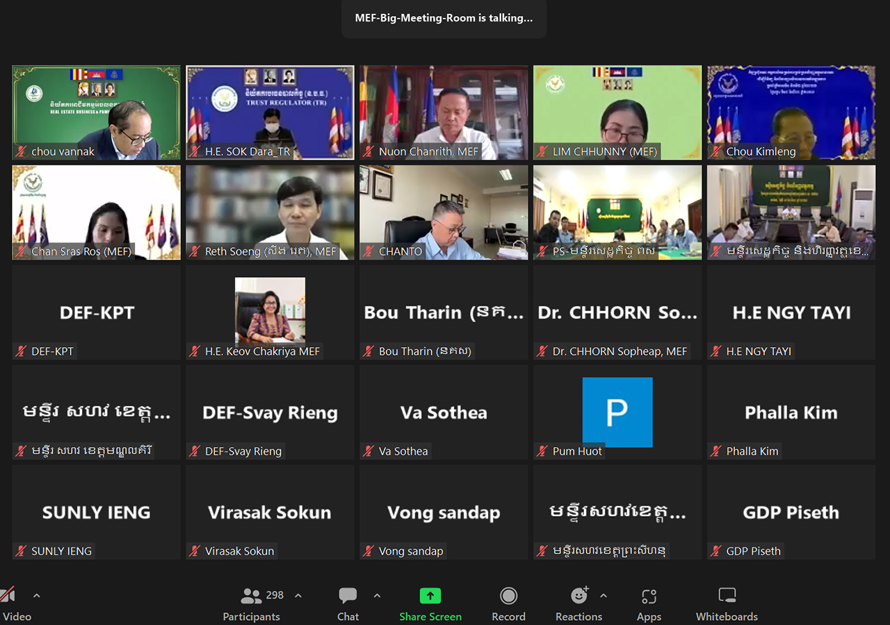Click the green Share Screen icon

click(430, 596)
